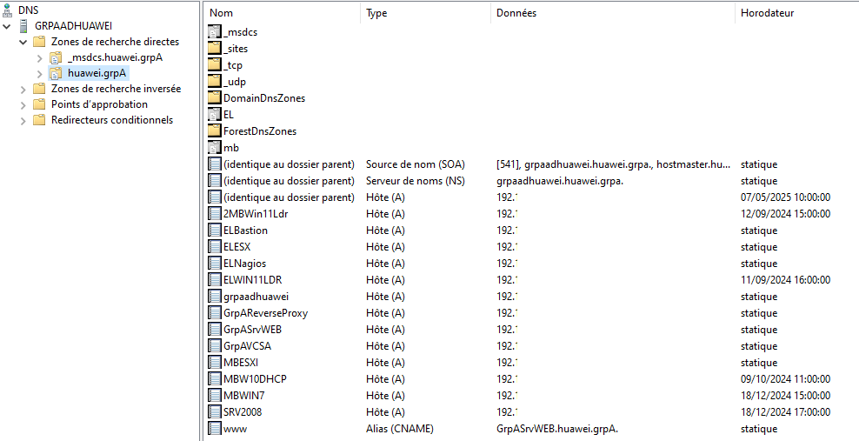
Task: Click the ELNagios host record icon
Action: pyautogui.click(x=215, y=263)
